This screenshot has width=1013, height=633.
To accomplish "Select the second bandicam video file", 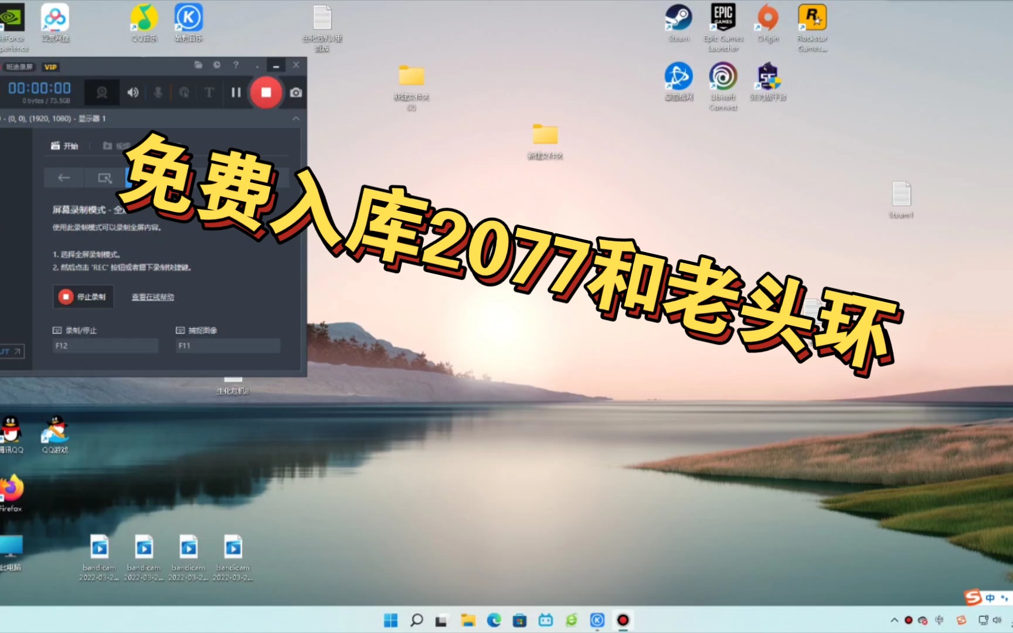I will click(x=144, y=557).
